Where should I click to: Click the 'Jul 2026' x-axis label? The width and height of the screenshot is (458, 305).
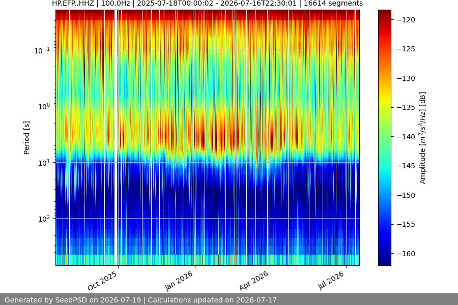coord(331,281)
